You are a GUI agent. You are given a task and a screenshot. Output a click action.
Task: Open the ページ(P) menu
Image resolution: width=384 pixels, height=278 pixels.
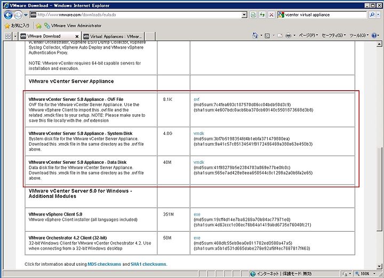pos(308,36)
